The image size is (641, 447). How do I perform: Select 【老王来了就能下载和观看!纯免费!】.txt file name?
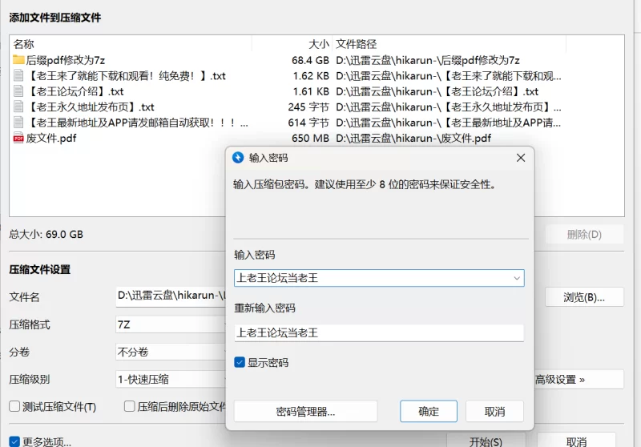[x=126, y=75]
